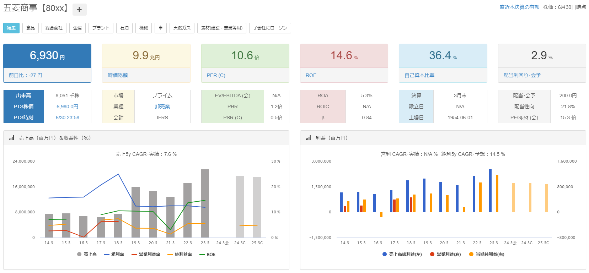589x273 pixels.
Task: Toggle the ROE line legend item
Action: click(208, 255)
